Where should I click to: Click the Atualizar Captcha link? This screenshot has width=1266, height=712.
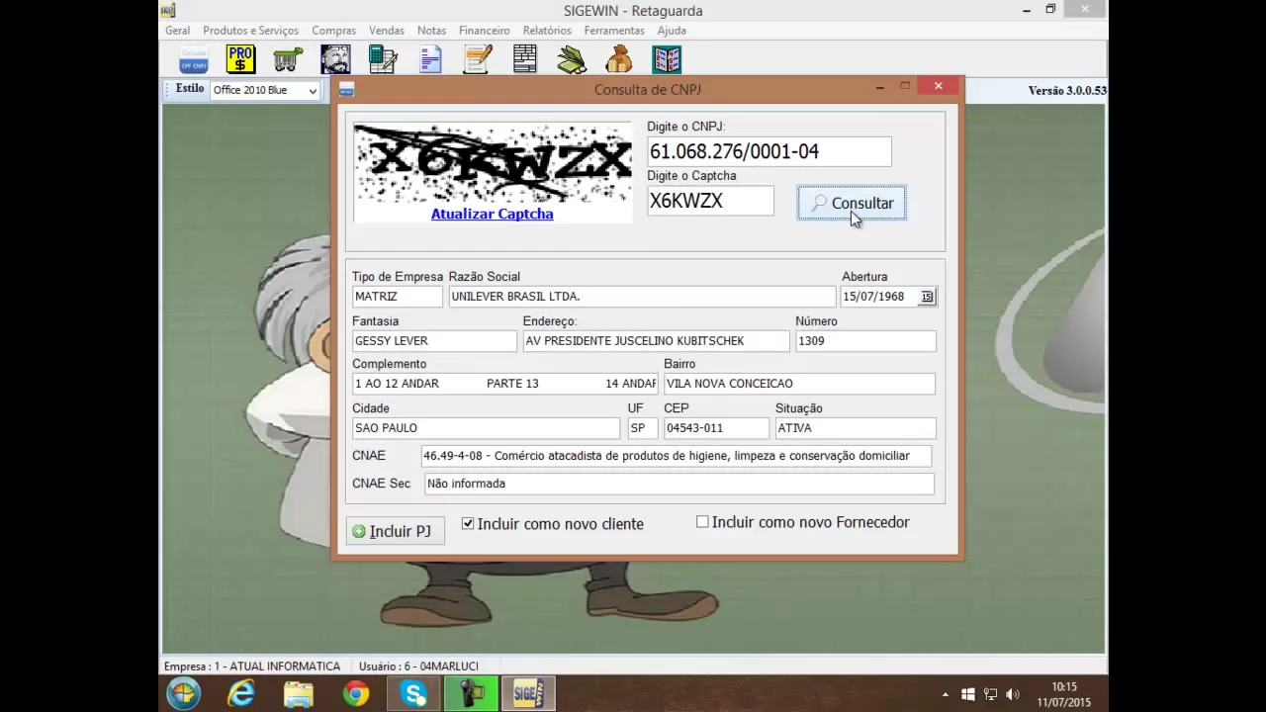click(492, 214)
